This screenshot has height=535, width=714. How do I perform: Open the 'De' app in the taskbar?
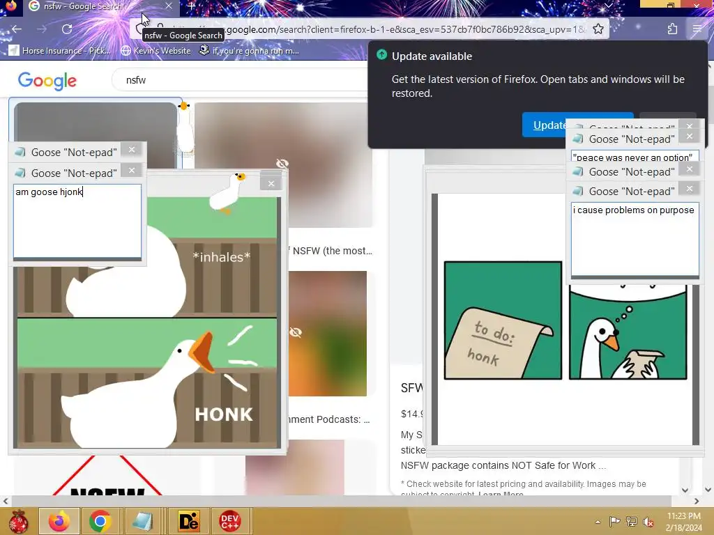tap(188, 521)
